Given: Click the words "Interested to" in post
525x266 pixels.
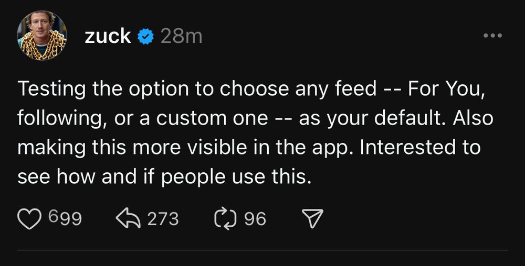Looking at the screenshot, I should point(419,148).
